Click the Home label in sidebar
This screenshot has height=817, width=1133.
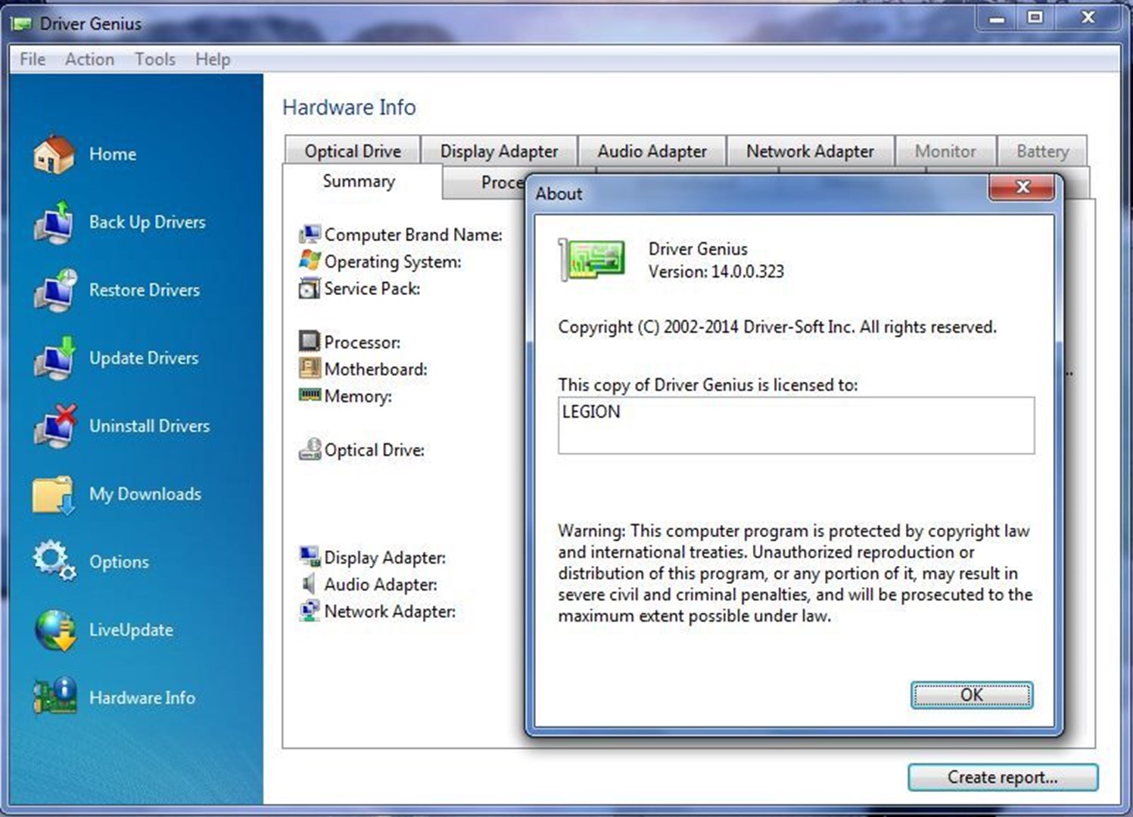click(113, 154)
